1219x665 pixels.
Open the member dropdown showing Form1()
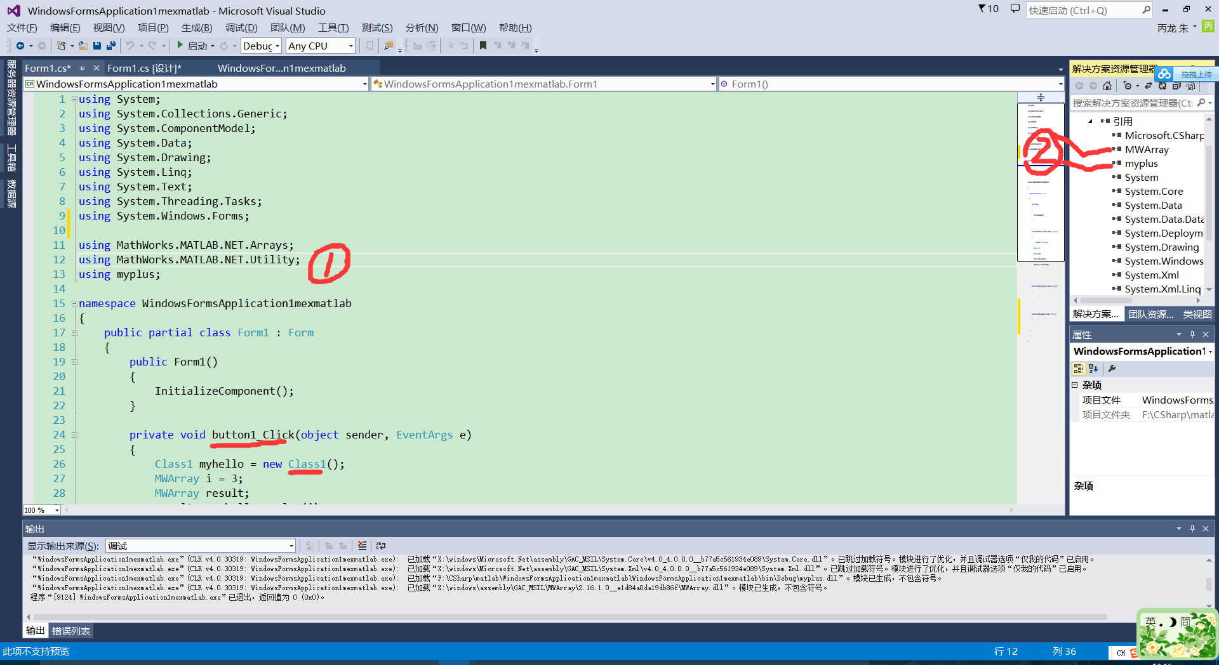click(891, 84)
